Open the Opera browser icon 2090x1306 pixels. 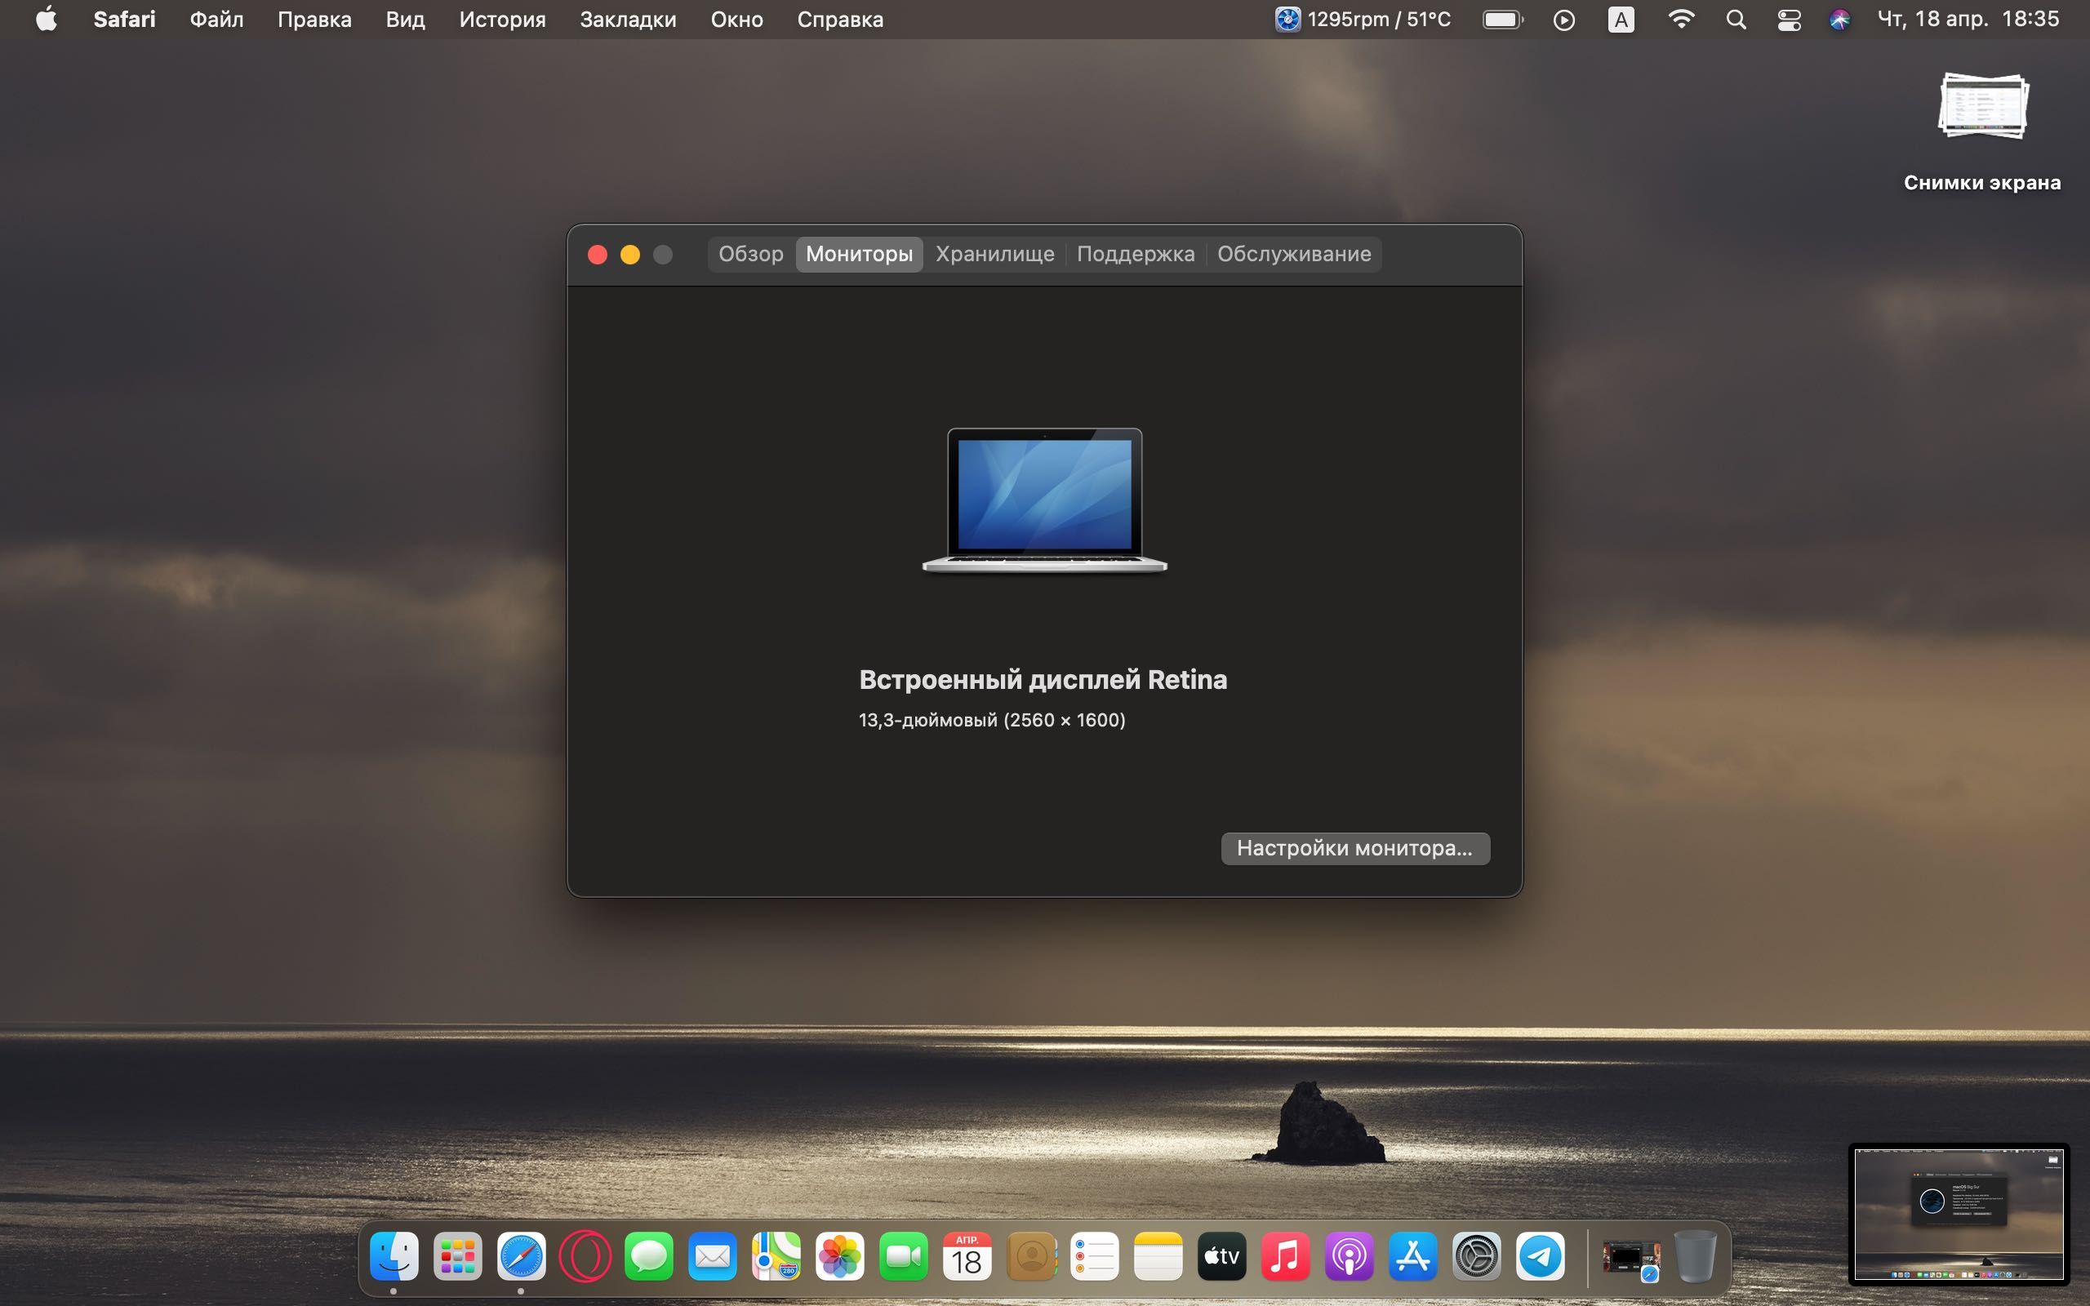click(x=585, y=1256)
